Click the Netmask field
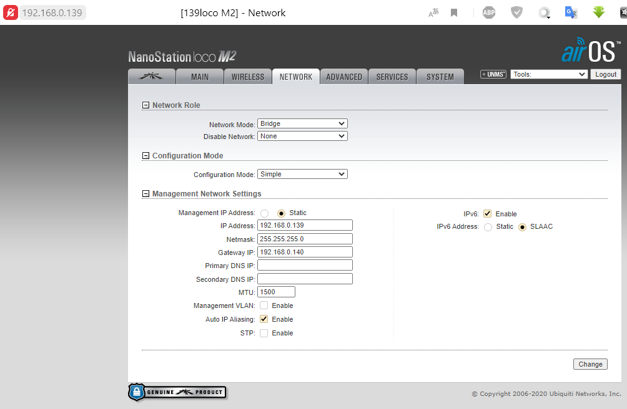The width and height of the screenshot is (627, 409). point(305,239)
